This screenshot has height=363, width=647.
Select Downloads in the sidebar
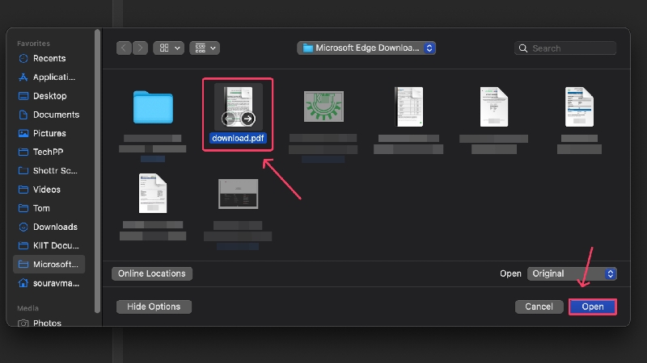click(49, 227)
